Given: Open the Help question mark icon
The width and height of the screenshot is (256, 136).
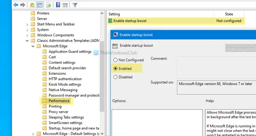Looking at the screenshot, I should coord(58,5).
